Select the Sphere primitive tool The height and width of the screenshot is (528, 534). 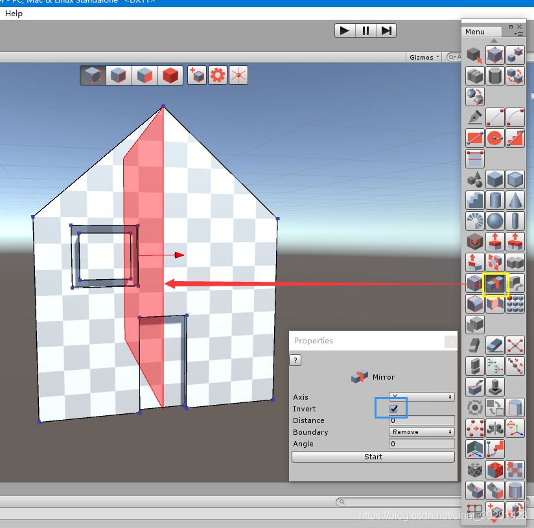(496, 222)
